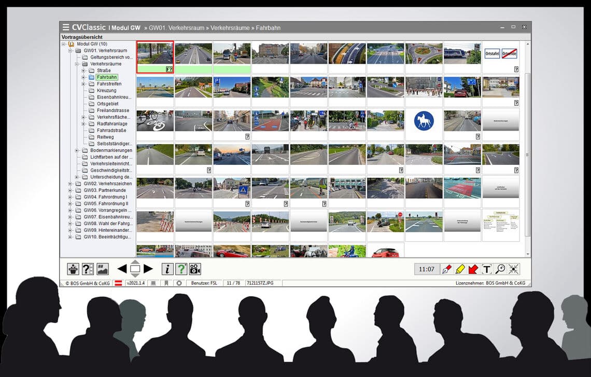This screenshot has width=591, height=377.
Task: Click the Austrian flag icon in status bar
Action: click(118, 283)
